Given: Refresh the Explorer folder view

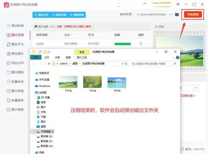Looking at the screenshot, I should 126,64.
